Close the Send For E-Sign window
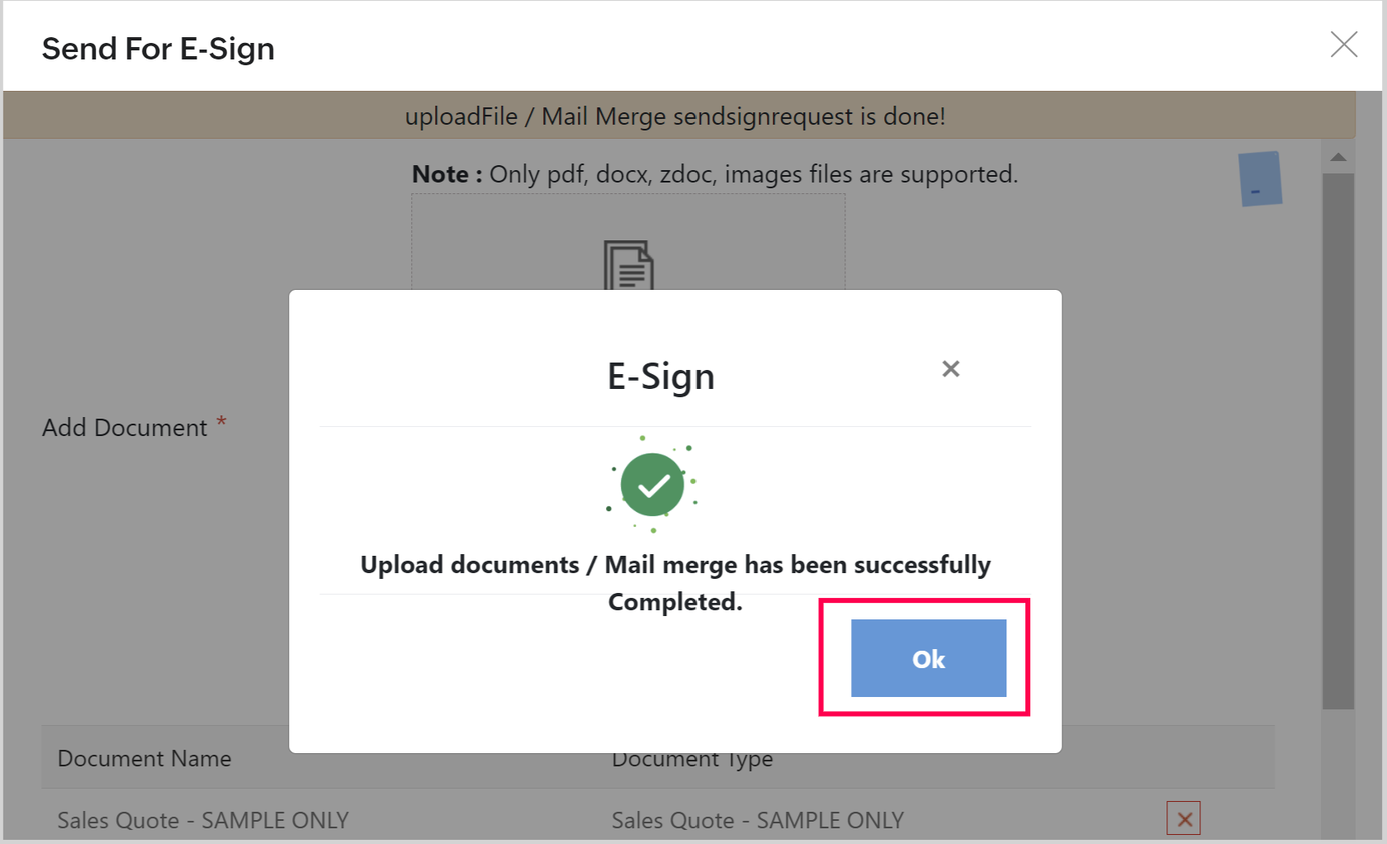1387x844 pixels. click(x=1343, y=45)
